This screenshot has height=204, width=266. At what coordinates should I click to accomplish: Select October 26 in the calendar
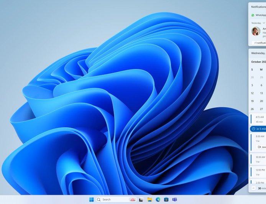click(x=252, y=109)
